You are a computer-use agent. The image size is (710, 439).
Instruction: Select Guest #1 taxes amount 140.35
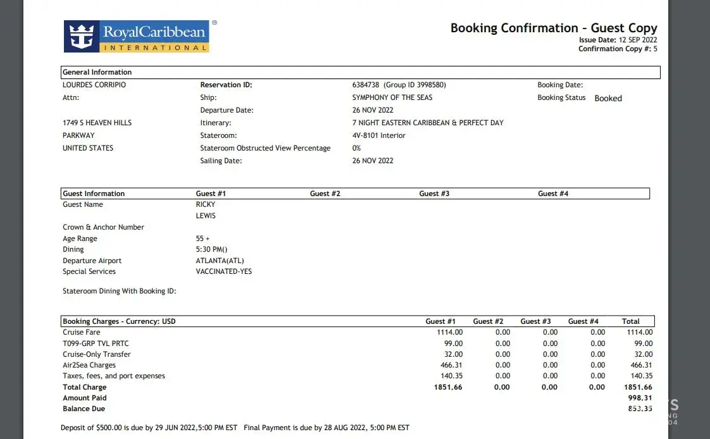(451, 376)
